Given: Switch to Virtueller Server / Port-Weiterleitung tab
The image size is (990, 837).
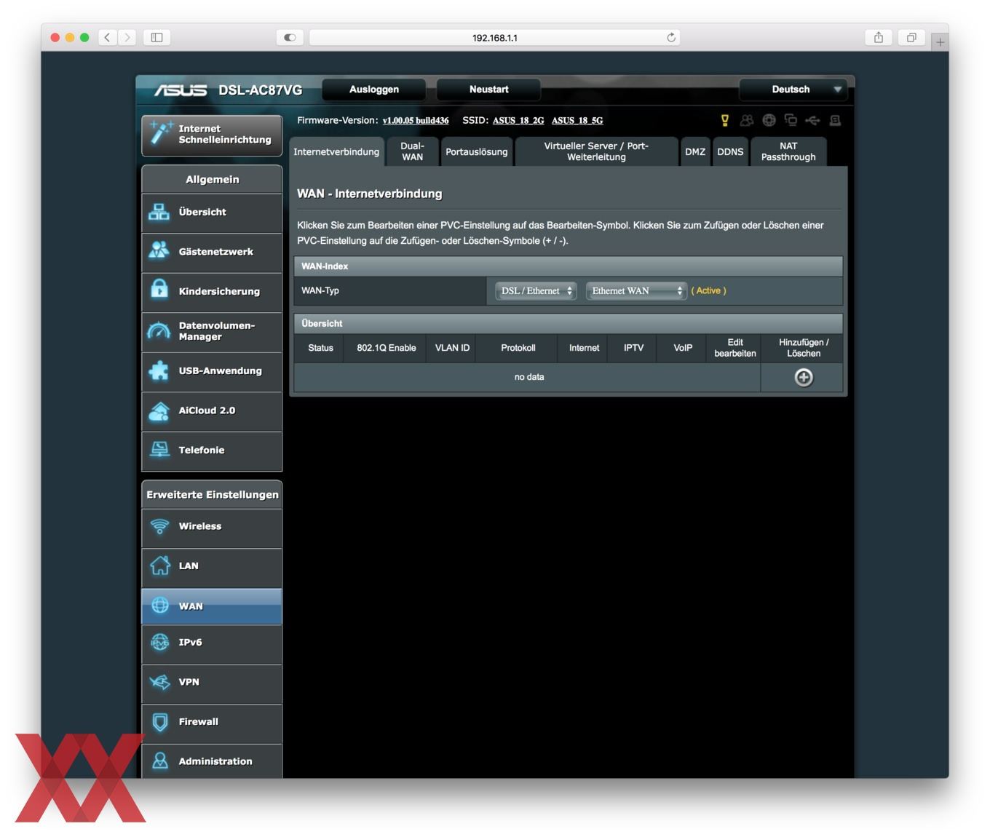Looking at the screenshot, I should click(x=596, y=151).
